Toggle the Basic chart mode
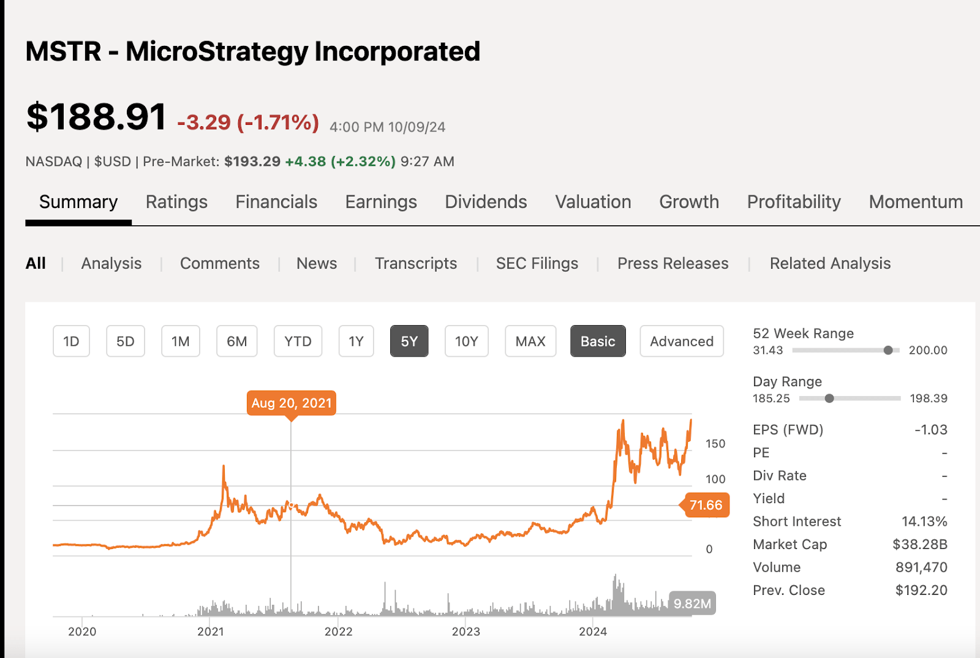Screen dimensions: 980x658 click(x=597, y=341)
